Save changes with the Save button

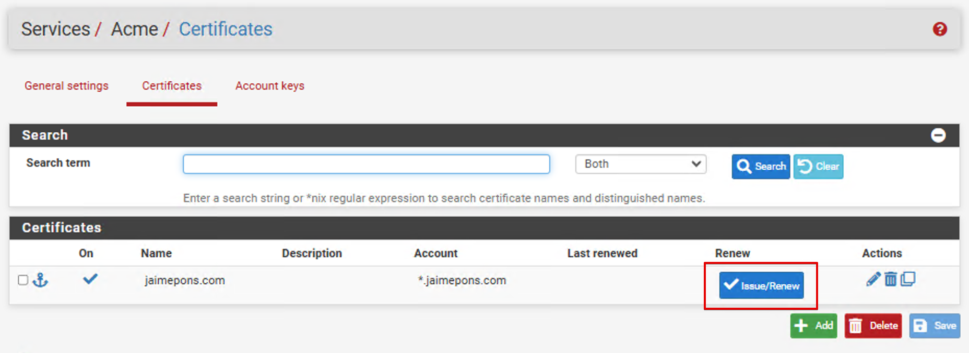(935, 326)
